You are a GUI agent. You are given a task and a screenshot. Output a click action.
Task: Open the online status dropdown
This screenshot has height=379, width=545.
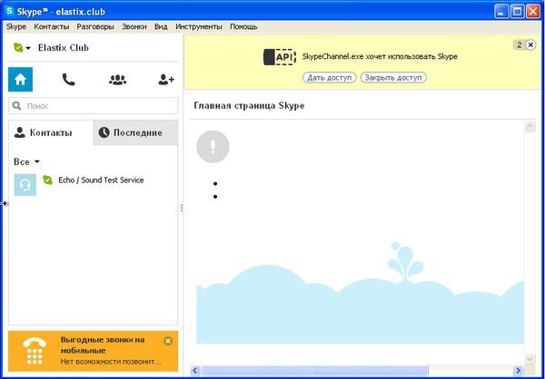pos(23,48)
